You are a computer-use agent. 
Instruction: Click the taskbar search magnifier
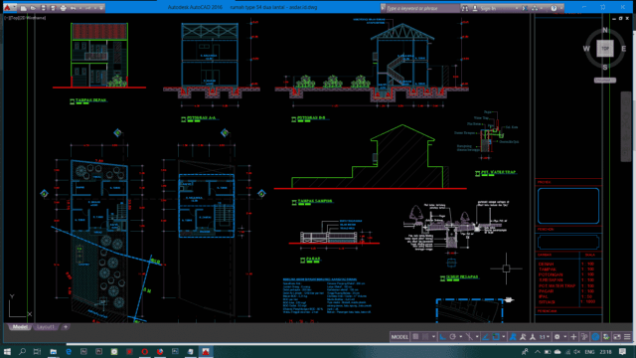[22, 351]
